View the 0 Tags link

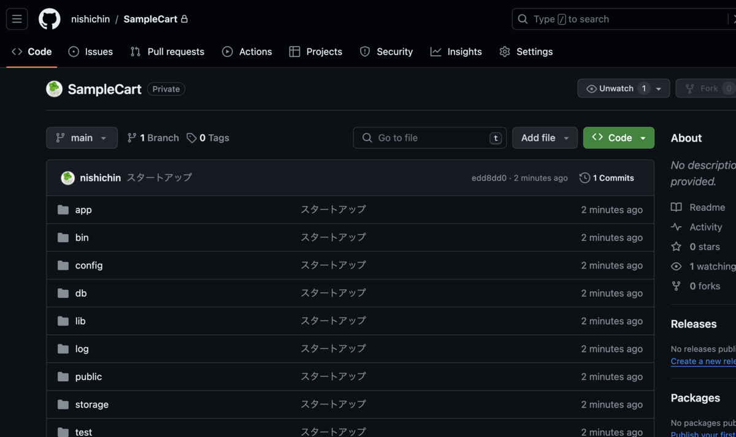pyautogui.click(x=208, y=138)
